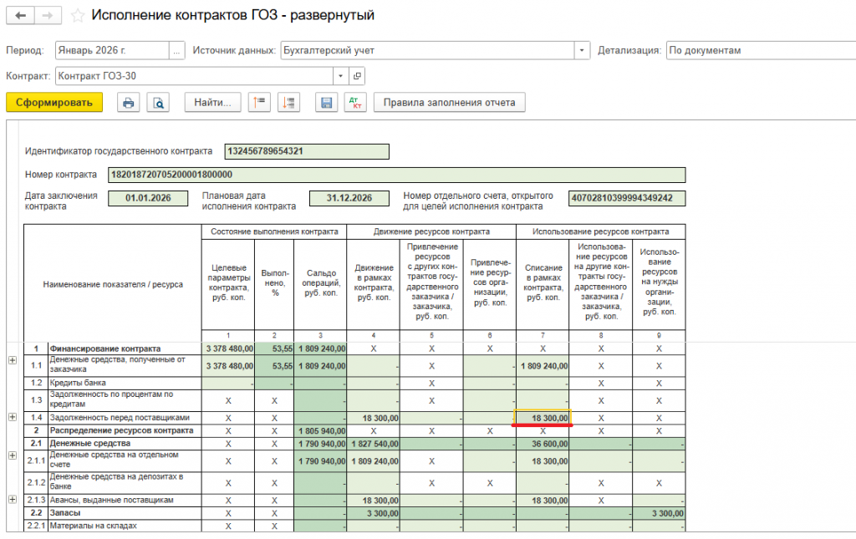The image size is (856, 539).
Task: Expand row 2.1.3 Авансы, выданные поставщикам
Action: click(x=13, y=499)
